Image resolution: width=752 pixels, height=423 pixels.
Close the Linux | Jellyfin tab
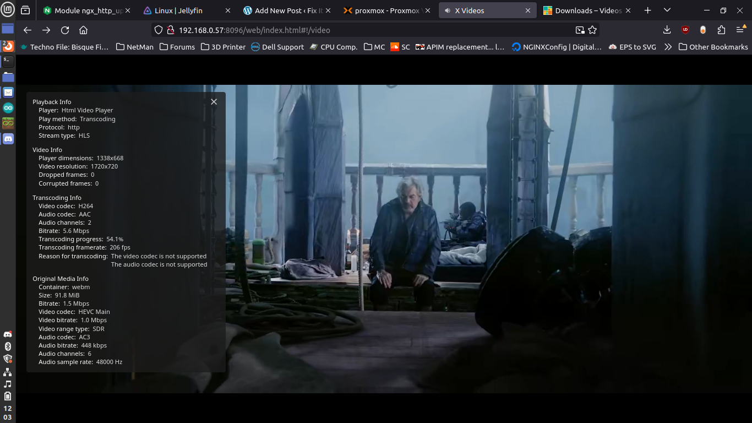(227, 10)
